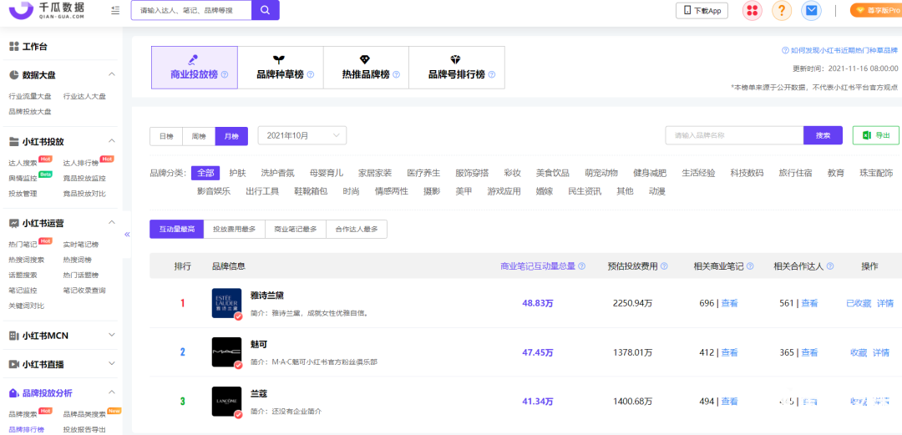Click the 导出 export button
The image size is (902, 435).
pyautogui.click(x=875, y=135)
